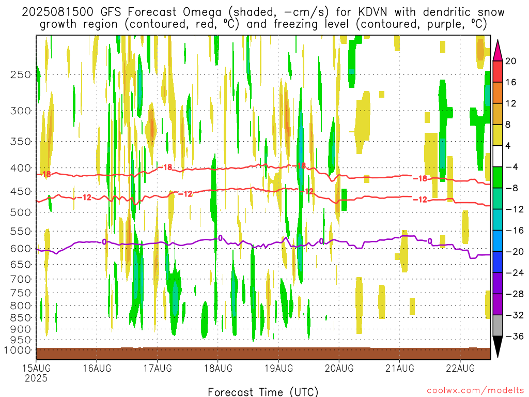529x397 pixels.
Task: Choose the bright green -4 to -8 colorbar swatch
Action: pyautogui.click(x=497, y=178)
